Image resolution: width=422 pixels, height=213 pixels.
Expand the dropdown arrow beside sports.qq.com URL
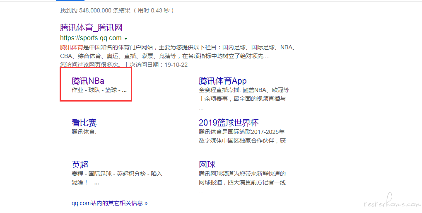(x=126, y=39)
